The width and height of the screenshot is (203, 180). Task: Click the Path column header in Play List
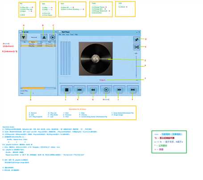[x=50, y=42]
